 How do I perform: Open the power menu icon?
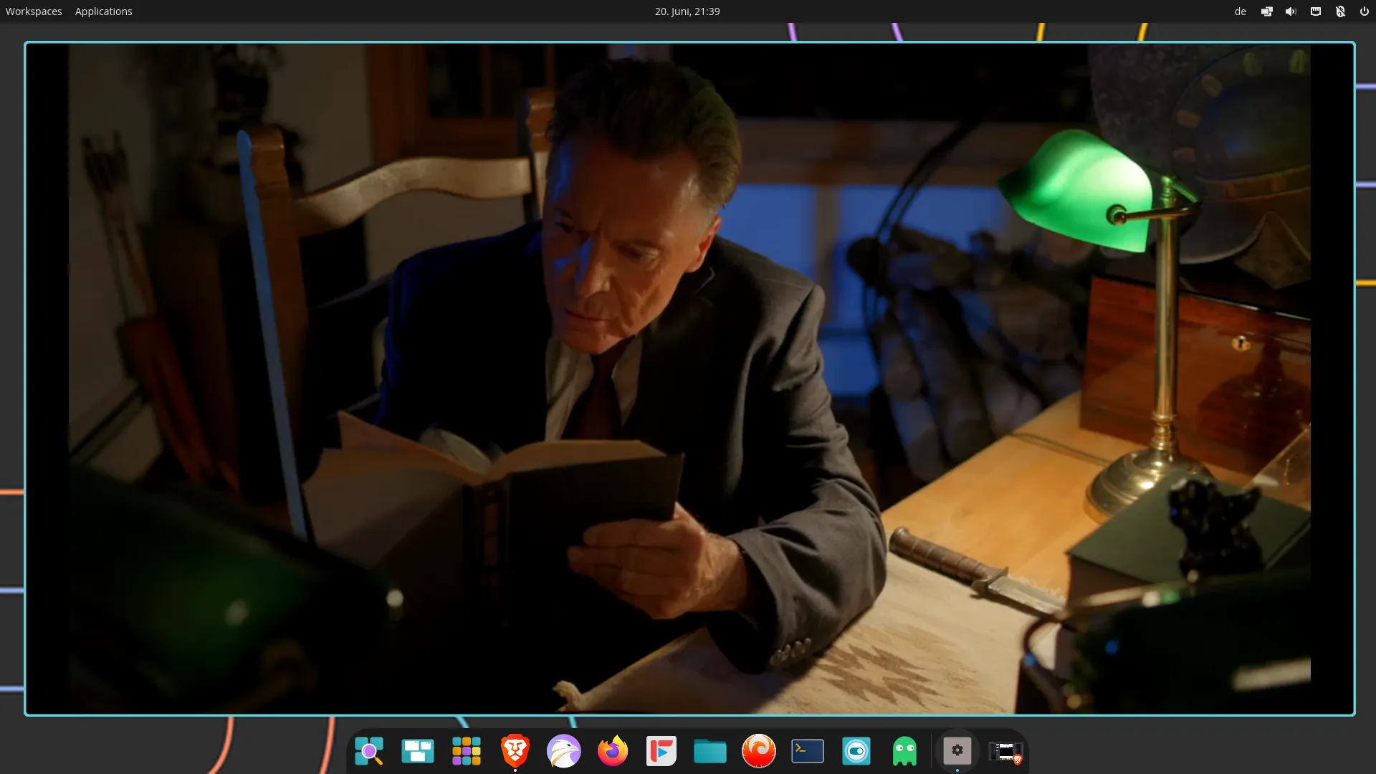pyautogui.click(x=1364, y=11)
